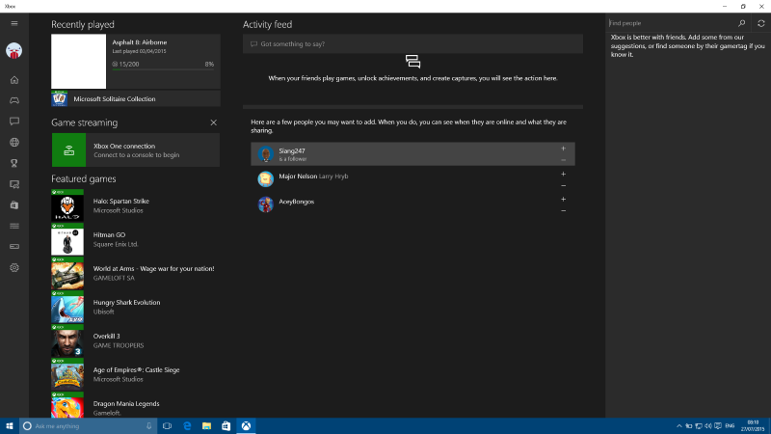
Task: Dismiss AceyBongos suggestion with minus
Action: 564,210
